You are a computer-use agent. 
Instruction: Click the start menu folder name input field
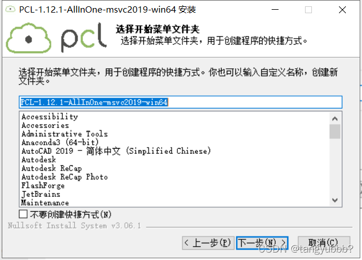pos(181,102)
